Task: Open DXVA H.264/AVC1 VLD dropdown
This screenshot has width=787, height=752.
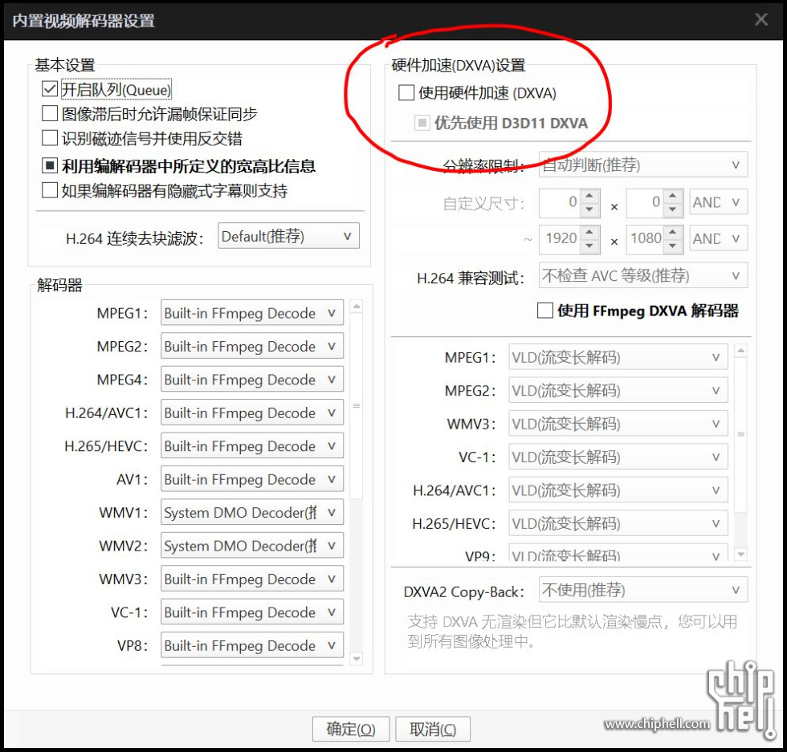Action: coord(618,490)
